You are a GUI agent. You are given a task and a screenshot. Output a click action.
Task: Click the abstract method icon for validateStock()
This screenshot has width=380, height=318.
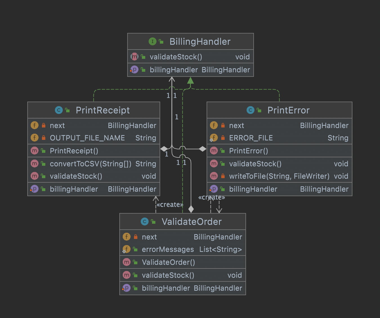click(x=134, y=57)
